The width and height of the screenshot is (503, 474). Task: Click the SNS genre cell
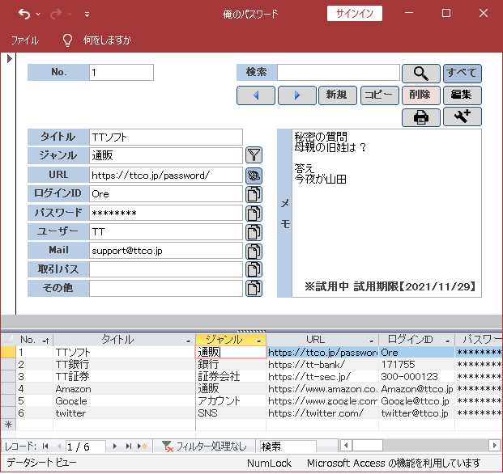231,413
